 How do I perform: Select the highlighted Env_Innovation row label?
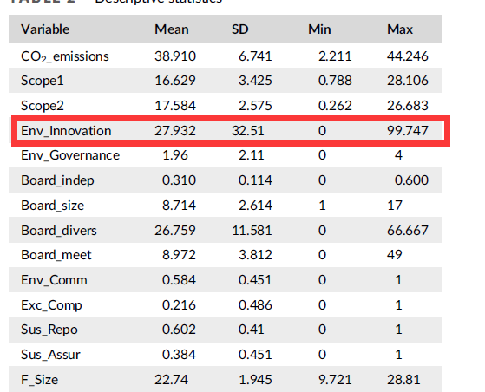coord(66,131)
